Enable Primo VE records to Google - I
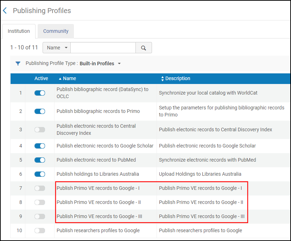Screen dimensions: 291x241 pos(40,188)
